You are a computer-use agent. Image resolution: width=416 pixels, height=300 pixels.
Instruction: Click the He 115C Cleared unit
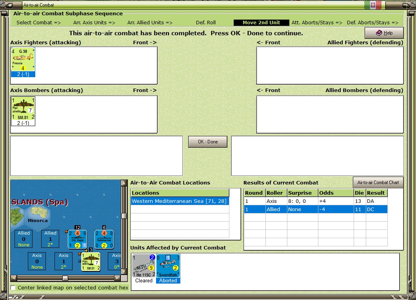144,269
